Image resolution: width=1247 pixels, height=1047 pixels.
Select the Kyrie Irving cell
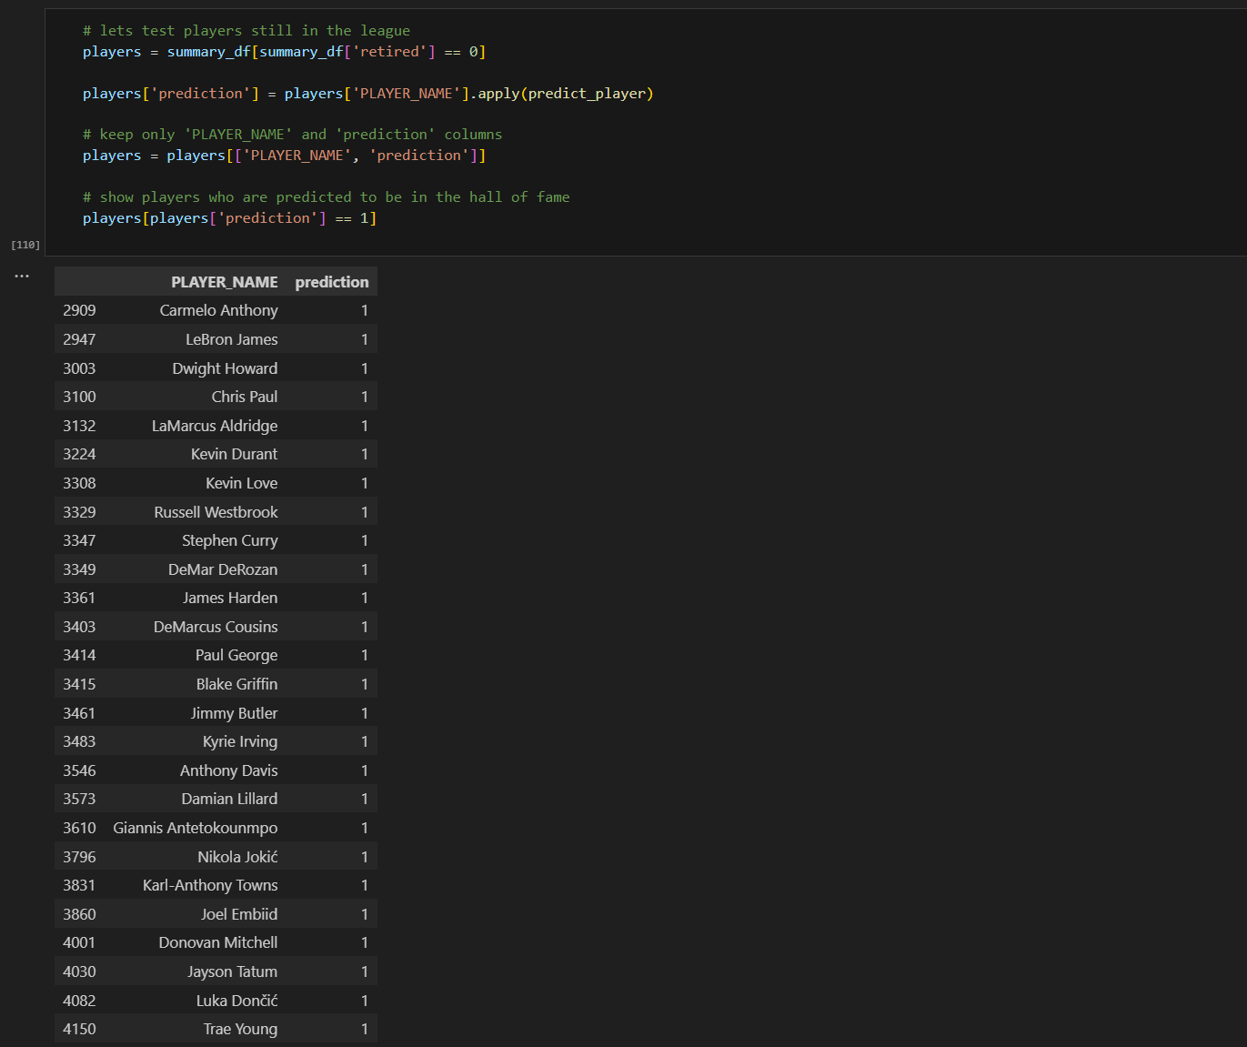(240, 741)
